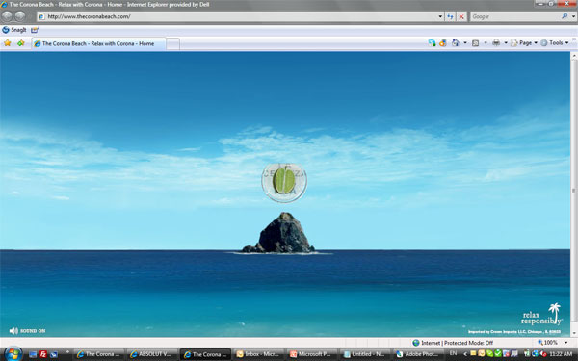Screen dimensions: 578x361
Task: Switch to Adobe Phot... taskbar window
Action: (419, 354)
